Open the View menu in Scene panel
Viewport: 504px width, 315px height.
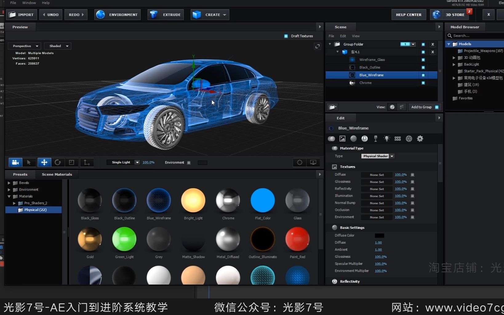tap(355, 36)
